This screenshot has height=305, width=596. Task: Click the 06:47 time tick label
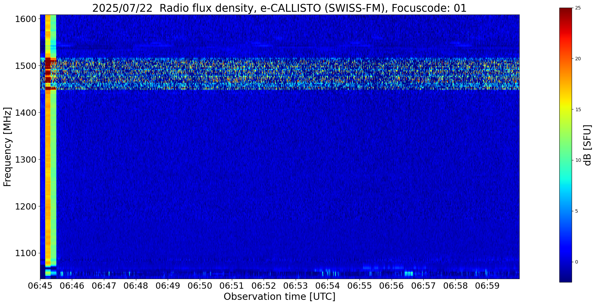[104, 286]
